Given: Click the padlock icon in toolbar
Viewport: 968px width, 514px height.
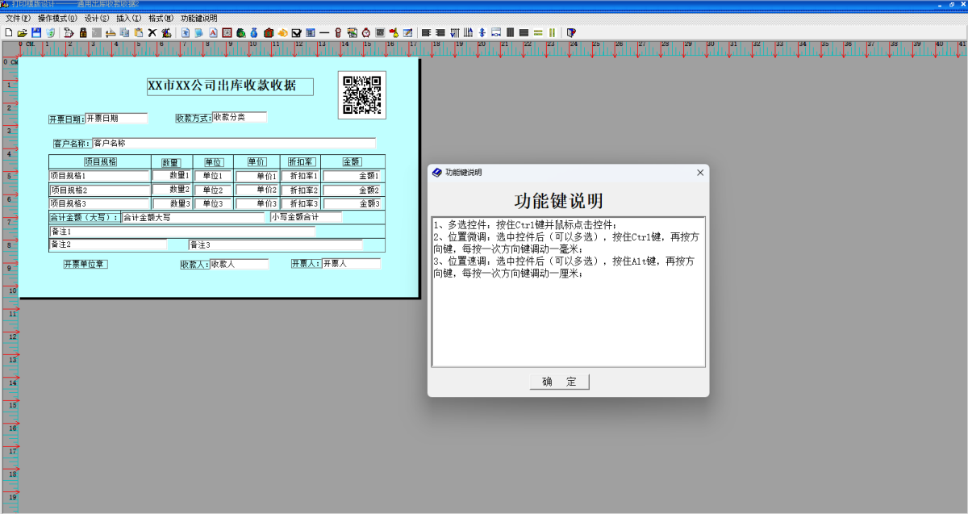Looking at the screenshot, I should (x=82, y=33).
